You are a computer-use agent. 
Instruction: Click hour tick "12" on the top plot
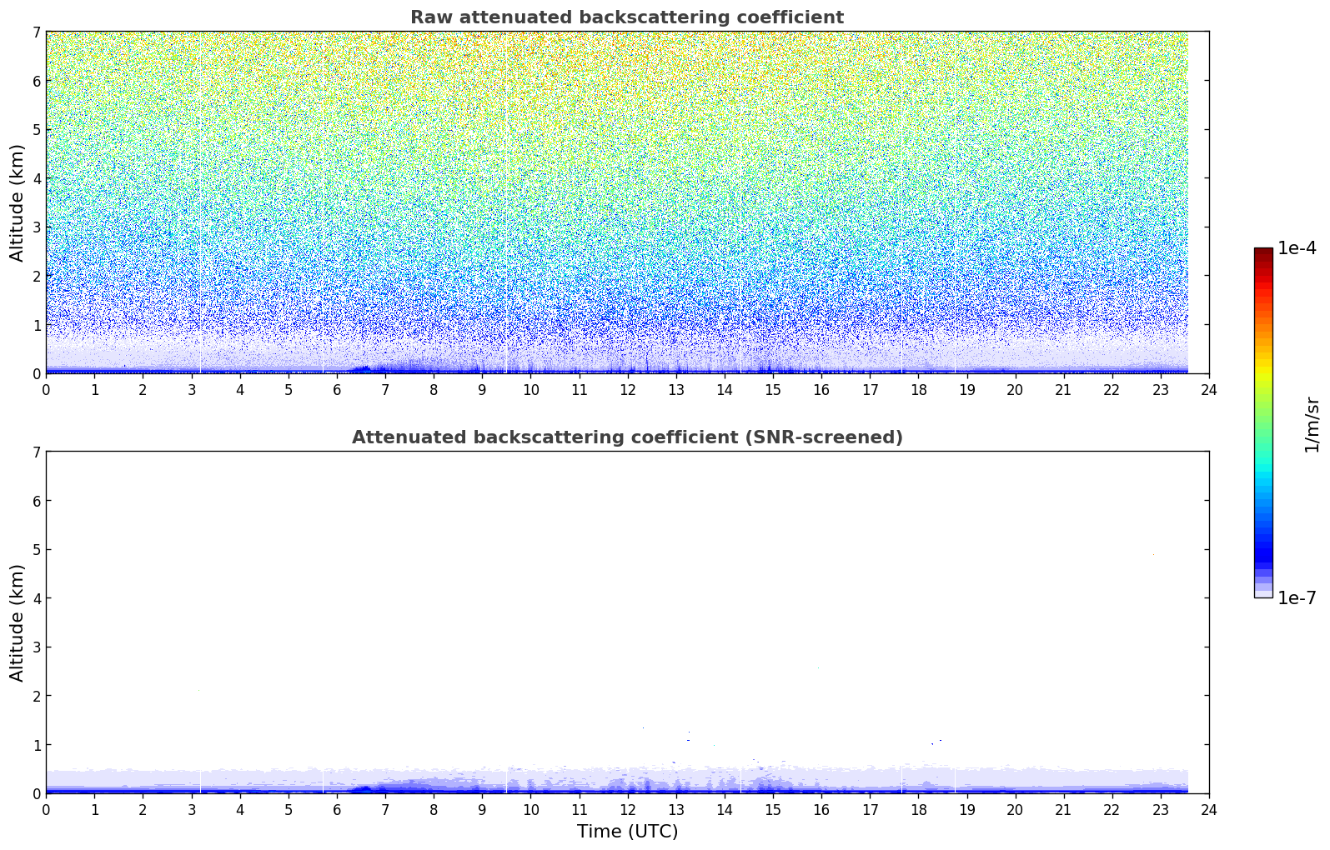pos(627,390)
